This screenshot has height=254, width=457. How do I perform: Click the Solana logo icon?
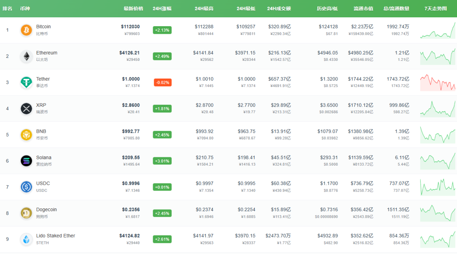point(26,161)
